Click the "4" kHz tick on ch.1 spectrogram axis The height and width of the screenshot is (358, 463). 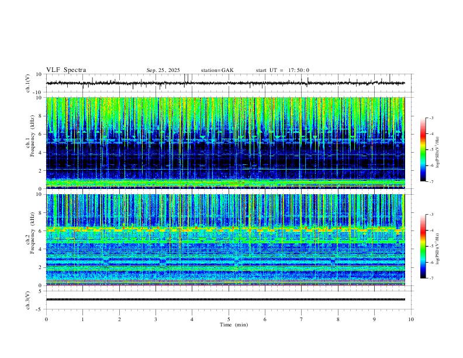(x=41, y=153)
